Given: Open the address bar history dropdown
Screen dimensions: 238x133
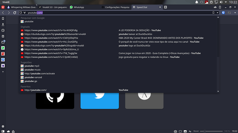Looking at the screenshot, I should [x=218, y=13].
